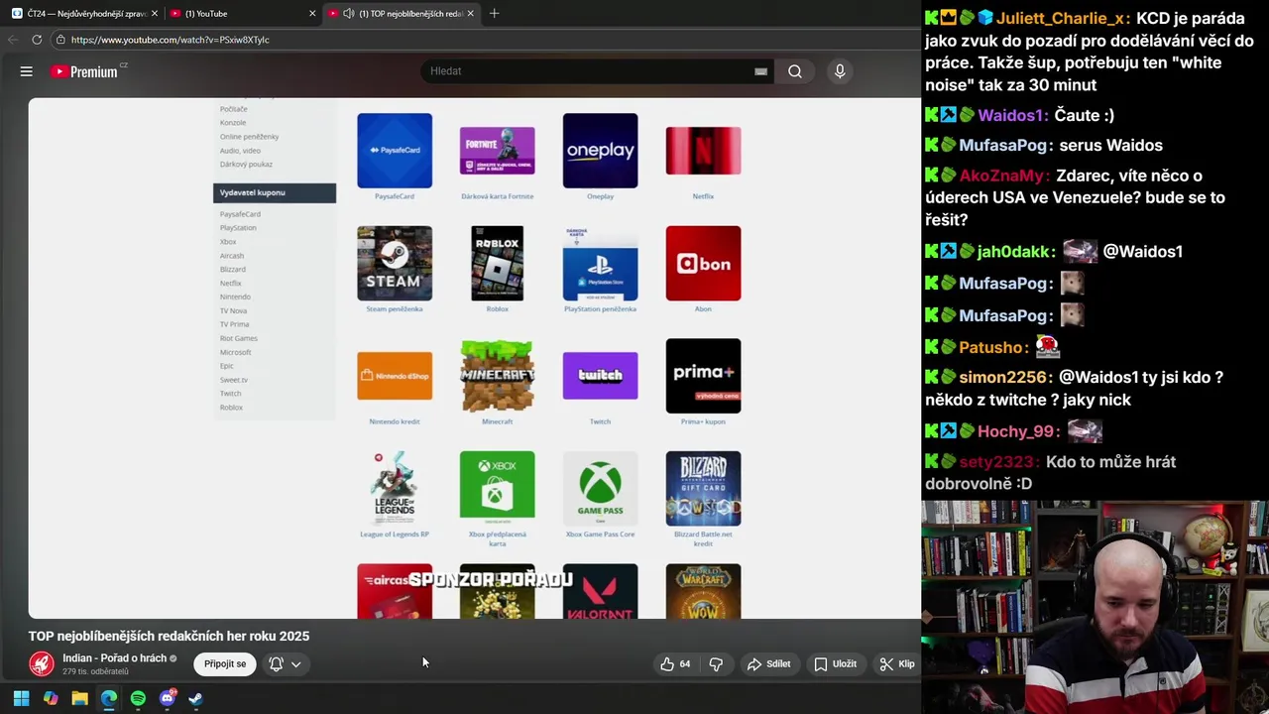Open the Windows Start menu
Screen dimensions: 1269x714
point(21,698)
